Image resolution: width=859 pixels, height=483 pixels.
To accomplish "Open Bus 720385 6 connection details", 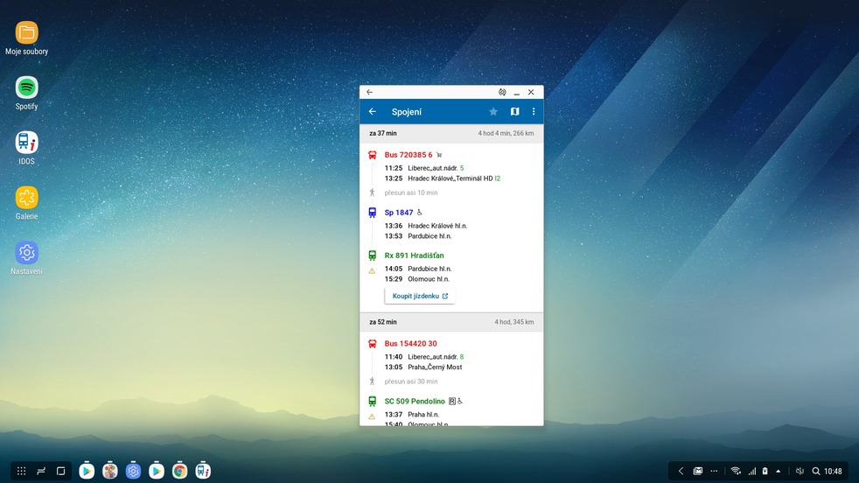I will 409,155.
